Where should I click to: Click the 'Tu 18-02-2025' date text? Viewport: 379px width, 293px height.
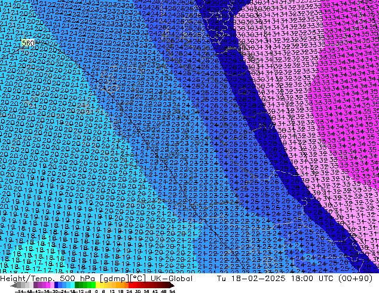(x=251, y=279)
